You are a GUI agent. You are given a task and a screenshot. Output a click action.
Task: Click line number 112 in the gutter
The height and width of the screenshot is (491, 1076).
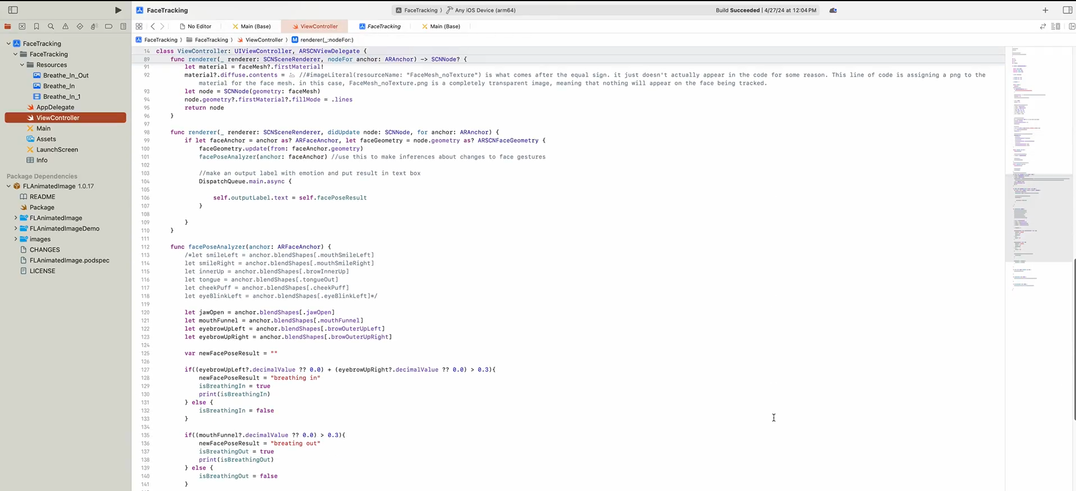[145, 247]
